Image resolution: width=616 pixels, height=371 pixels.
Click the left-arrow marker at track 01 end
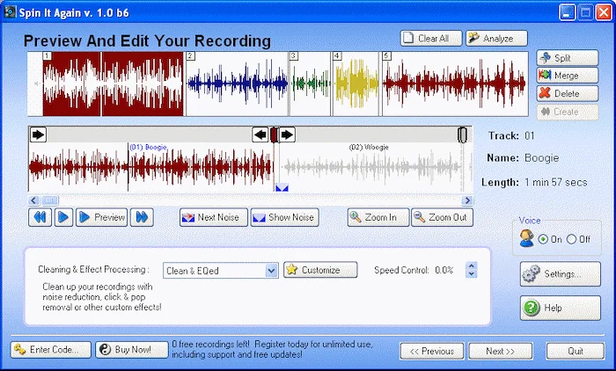260,135
